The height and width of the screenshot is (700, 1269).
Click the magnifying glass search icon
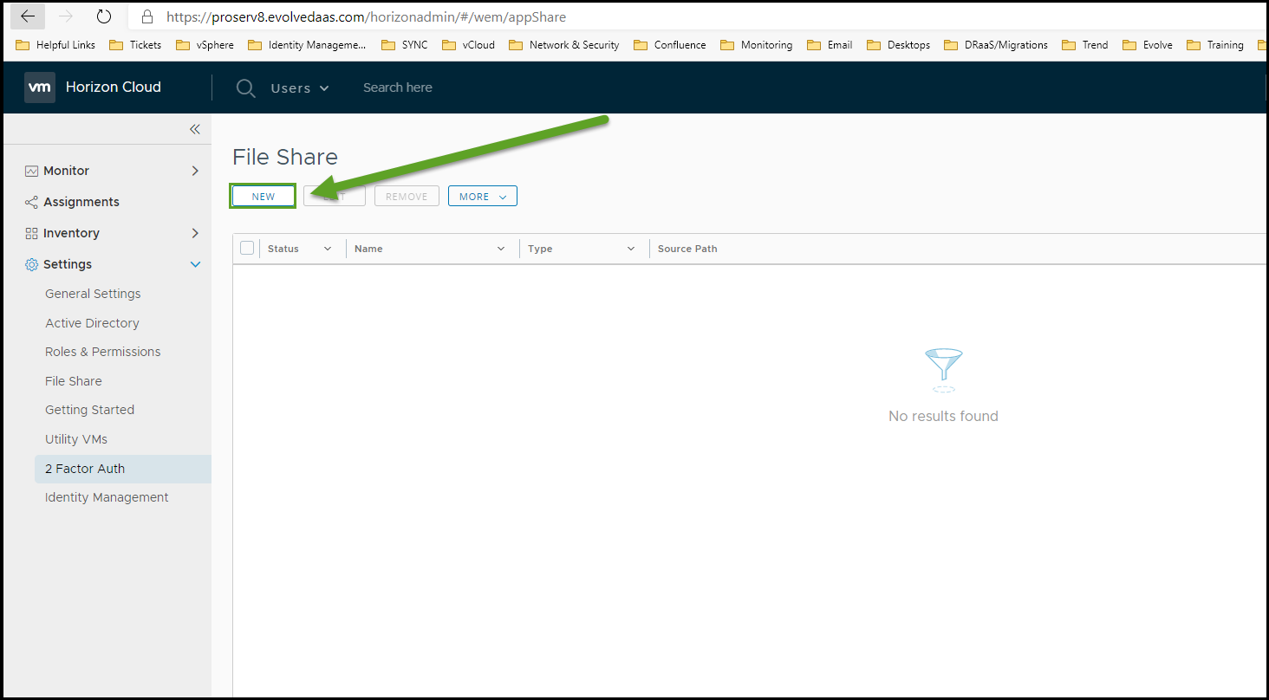tap(246, 88)
